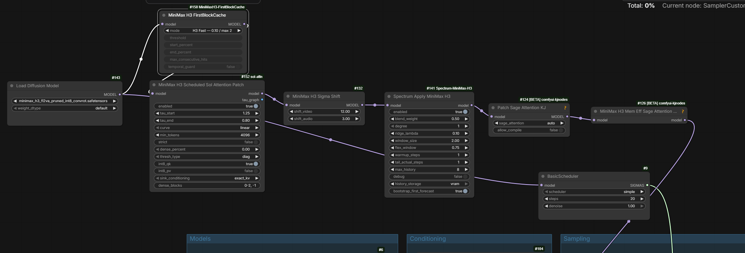Open weight_dtype dropdown

pyautogui.click(x=65, y=108)
